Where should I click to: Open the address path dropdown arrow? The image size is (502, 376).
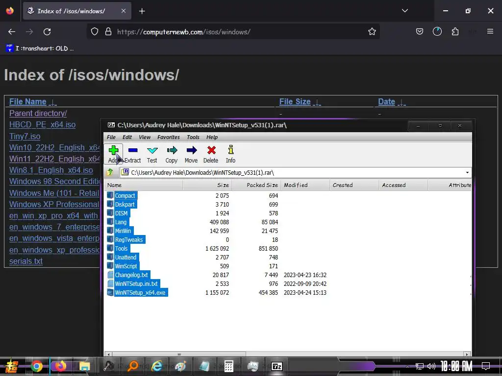467,173
